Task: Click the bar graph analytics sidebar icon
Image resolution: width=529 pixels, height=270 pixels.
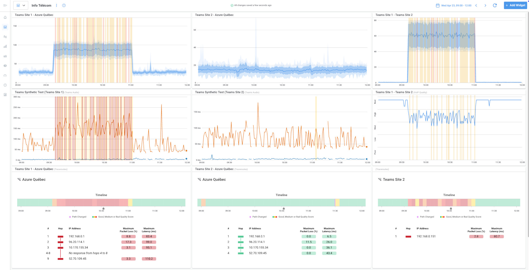Action: [x=5, y=46]
